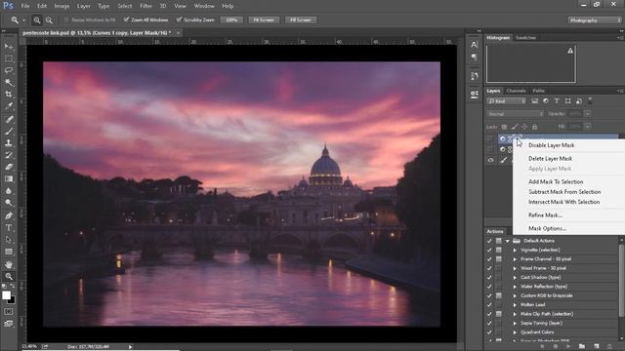Click the foreground color swatch
The height and width of the screenshot is (351, 625).
tap(6, 295)
